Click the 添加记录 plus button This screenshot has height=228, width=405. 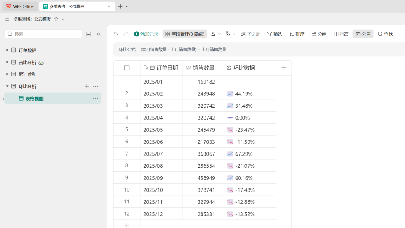tap(146, 34)
